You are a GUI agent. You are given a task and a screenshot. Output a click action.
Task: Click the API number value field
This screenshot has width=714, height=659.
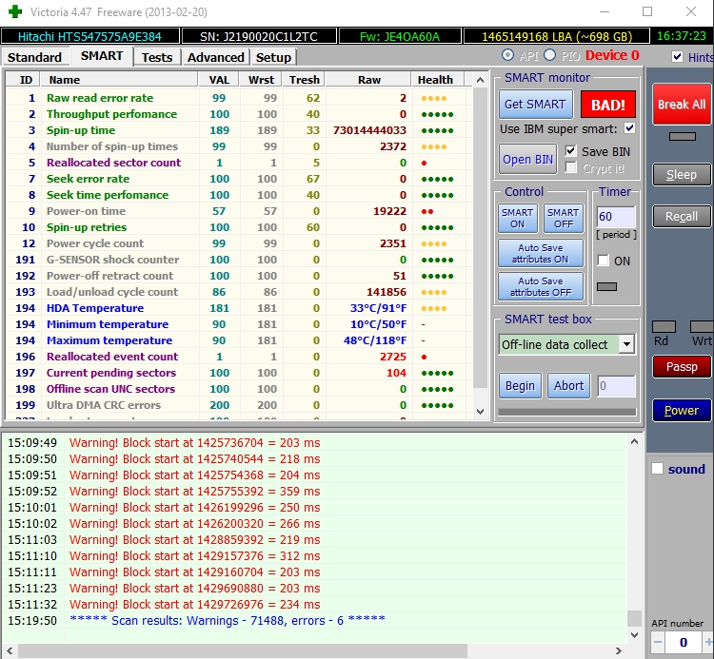pyautogui.click(x=684, y=642)
